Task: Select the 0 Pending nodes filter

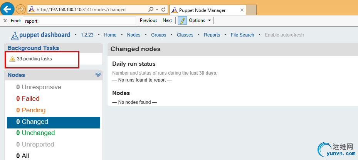Action: 31,110
